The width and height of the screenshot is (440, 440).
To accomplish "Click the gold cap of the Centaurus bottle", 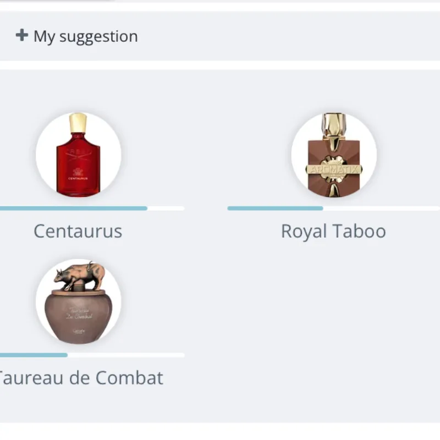I will click(78, 122).
